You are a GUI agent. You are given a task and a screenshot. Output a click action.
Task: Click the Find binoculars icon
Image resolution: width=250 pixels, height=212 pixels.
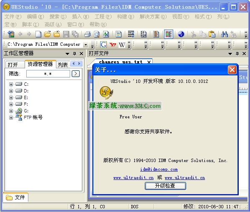point(224,34)
